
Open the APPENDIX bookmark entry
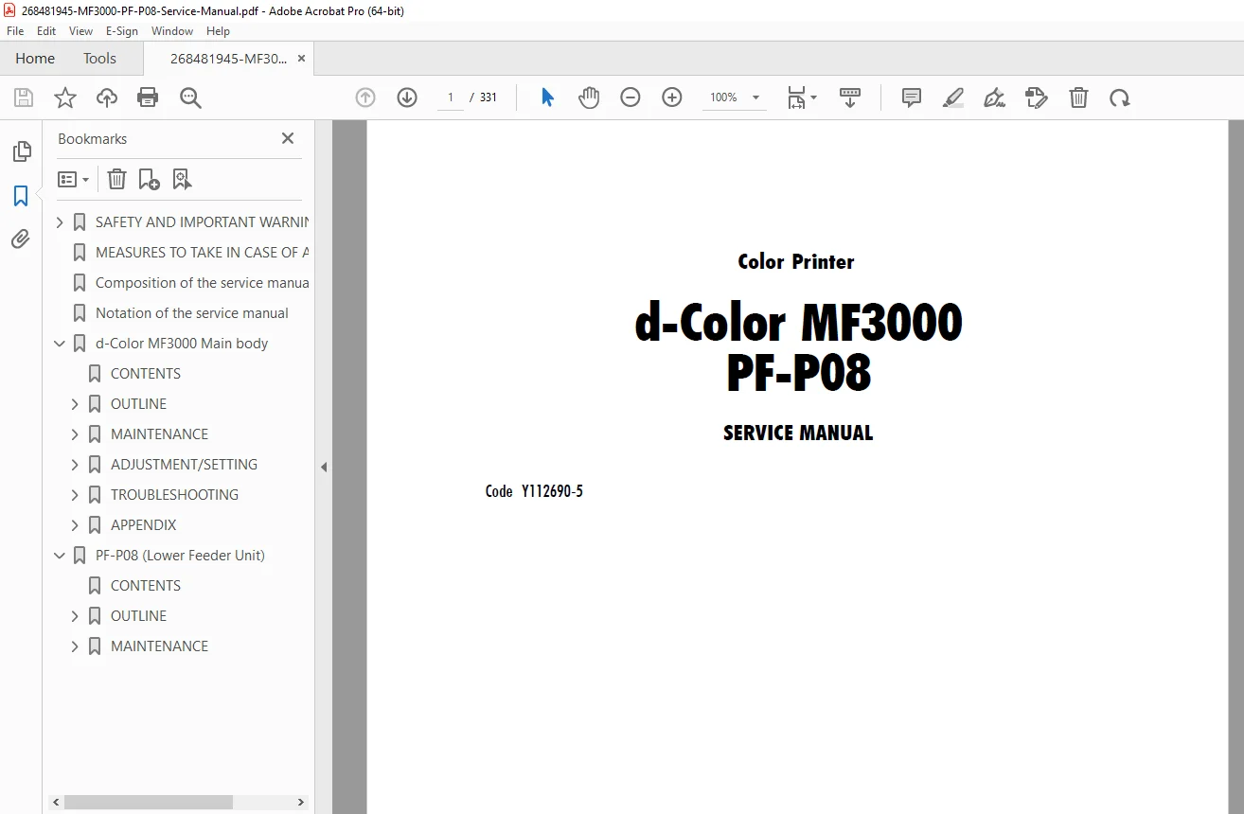pyautogui.click(x=144, y=525)
